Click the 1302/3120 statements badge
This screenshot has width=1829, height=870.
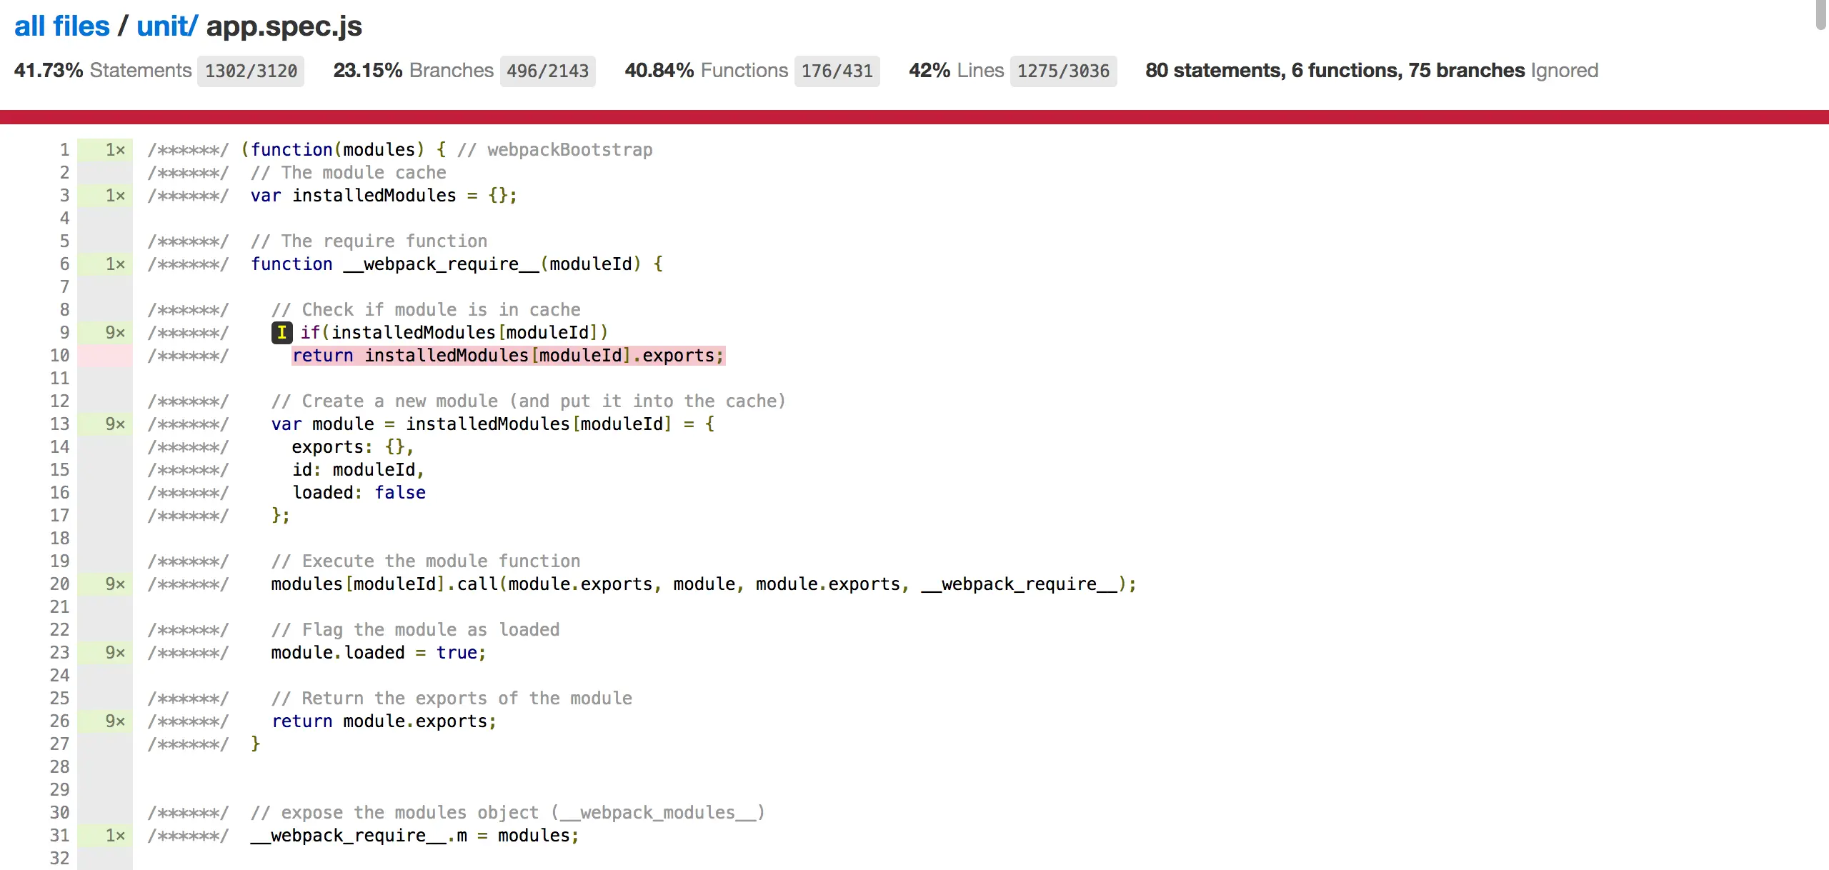(251, 71)
